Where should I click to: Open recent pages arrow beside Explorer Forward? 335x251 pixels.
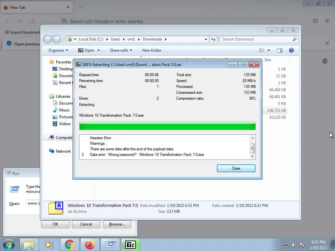[63, 40]
